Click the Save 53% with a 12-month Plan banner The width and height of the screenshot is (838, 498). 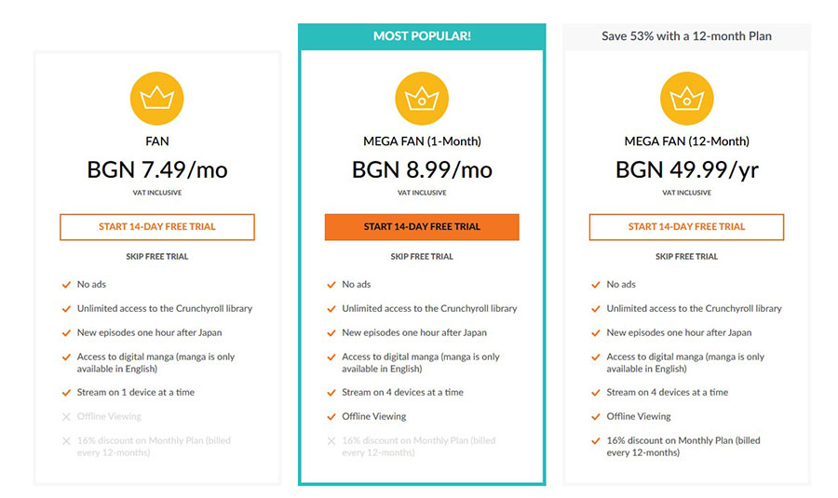pos(686,36)
